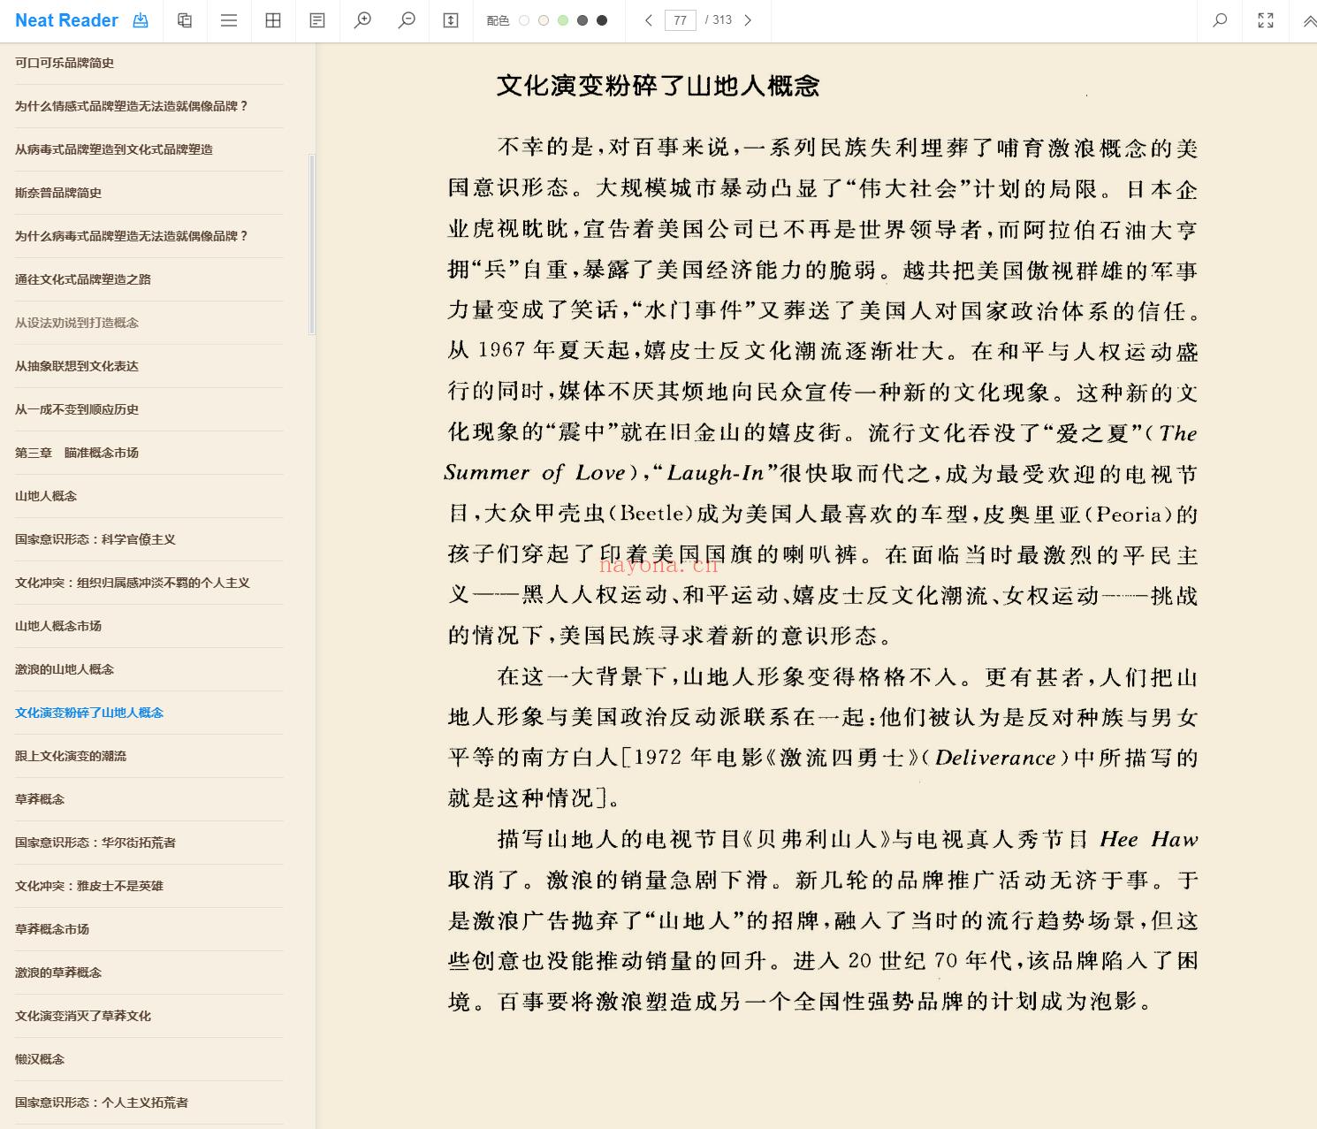Click the page heading 文化演变粉碎了山地人概念
Image resolution: width=1317 pixels, height=1129 pixels.
658,86
